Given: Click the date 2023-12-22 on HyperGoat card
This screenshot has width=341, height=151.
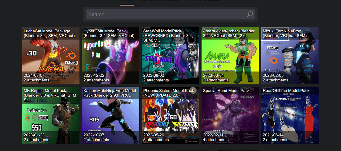Looking at the screenshot, I should [94, 75].
